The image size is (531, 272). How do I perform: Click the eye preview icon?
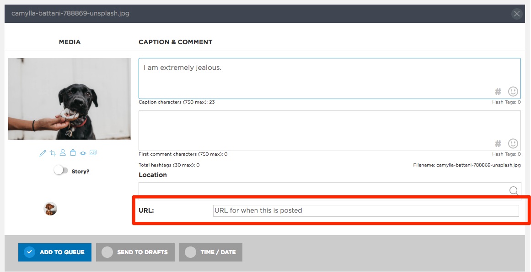83,153
